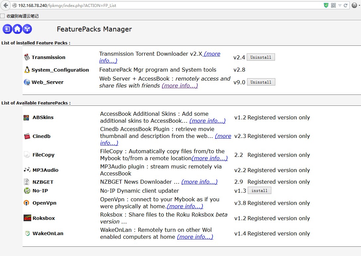Click the System_Configuration penguin icon
This screenshot has height=256, width=361.
pos(27,70)
